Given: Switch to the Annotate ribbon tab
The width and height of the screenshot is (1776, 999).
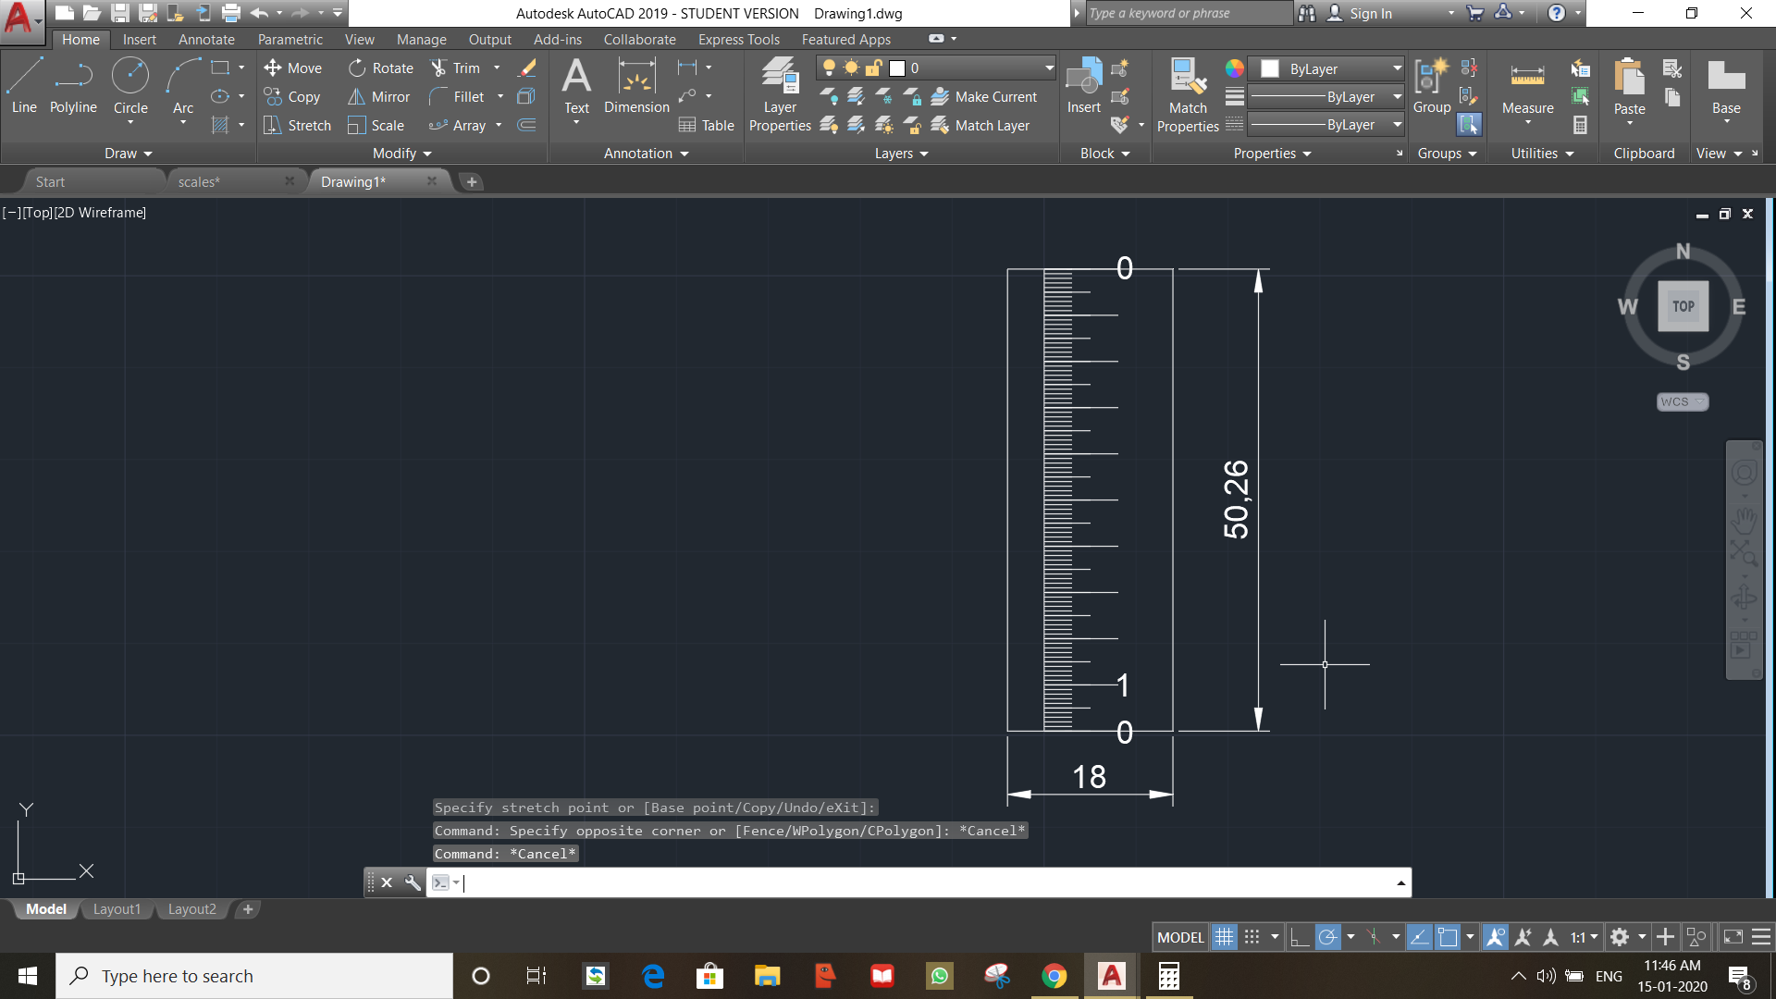Looking at the screenshot, I should coord(206,39).
